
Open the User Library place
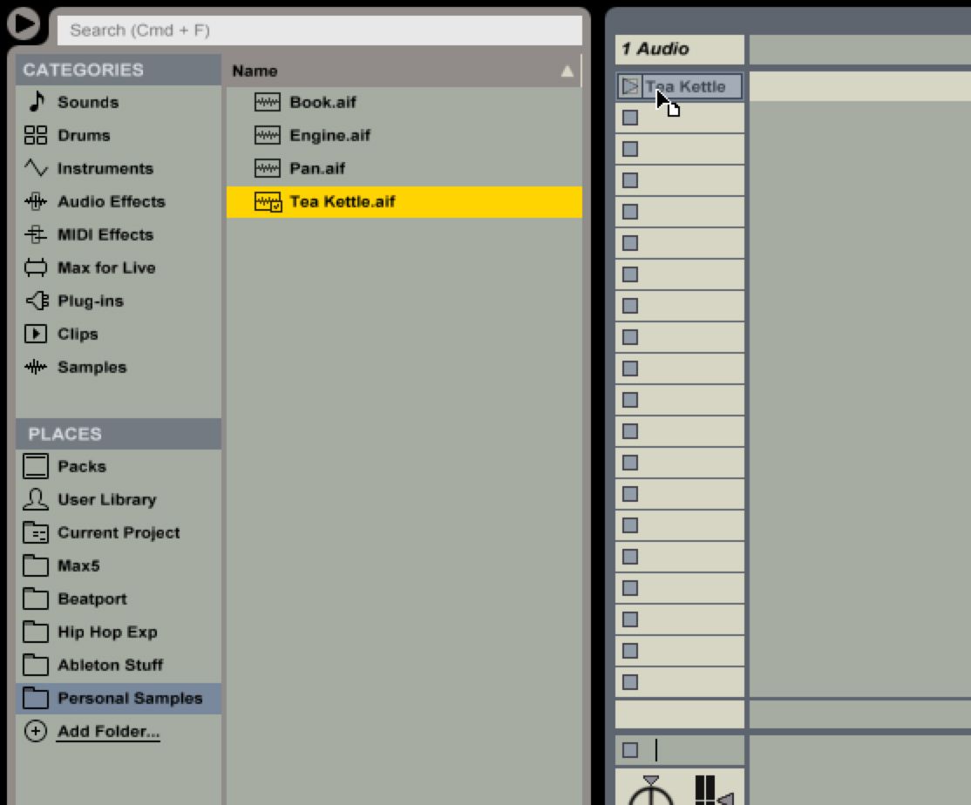click(x=119, y=499)
